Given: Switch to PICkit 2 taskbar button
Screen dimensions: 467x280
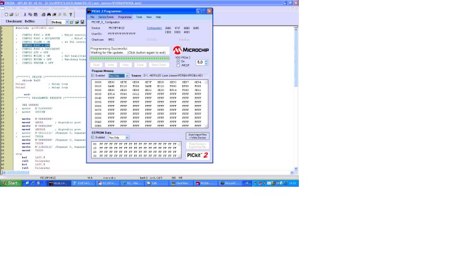Looking at the screenshot, I should pyautogui.click(x=59, y=183).
